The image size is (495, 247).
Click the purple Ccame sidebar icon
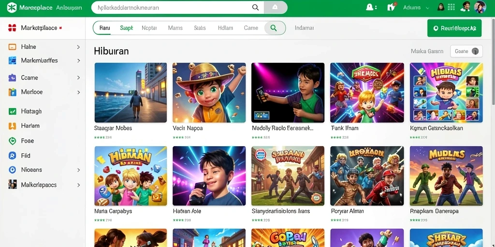(12, 78)
